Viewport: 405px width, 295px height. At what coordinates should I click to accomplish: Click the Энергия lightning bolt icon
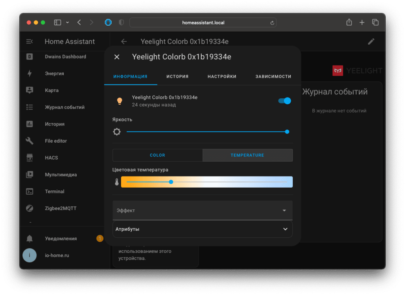tap(29, 73)
